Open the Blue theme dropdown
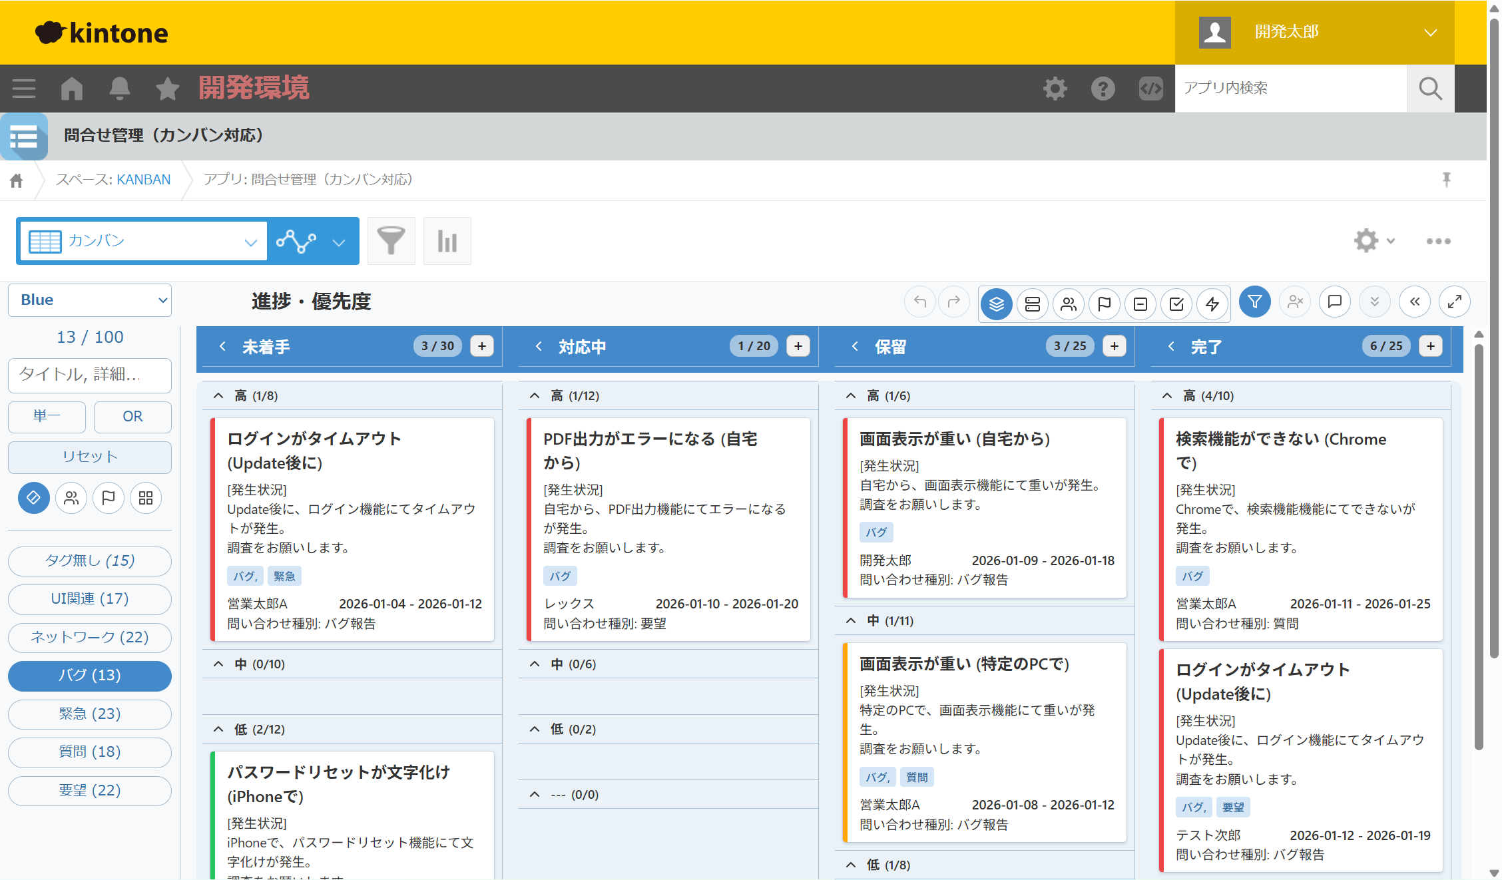Screen dimensions: 1502x880 pos(90,300)
